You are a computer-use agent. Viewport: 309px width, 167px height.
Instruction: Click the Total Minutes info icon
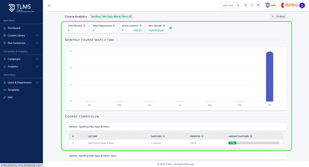click(85, 26)
